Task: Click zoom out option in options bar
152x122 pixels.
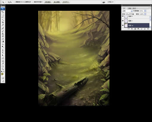Action: [11, 2]
